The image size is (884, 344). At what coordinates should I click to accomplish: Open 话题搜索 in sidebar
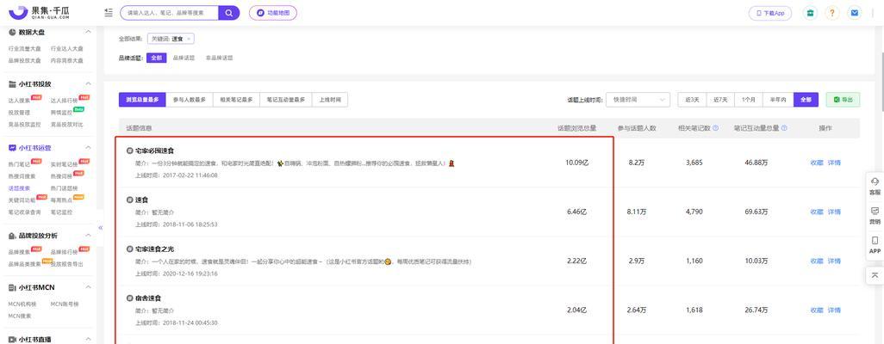tap(19, 188)
